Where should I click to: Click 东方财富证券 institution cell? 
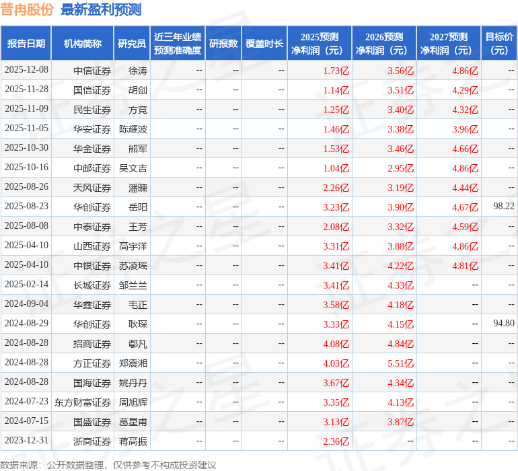click(x=83, y=402)
